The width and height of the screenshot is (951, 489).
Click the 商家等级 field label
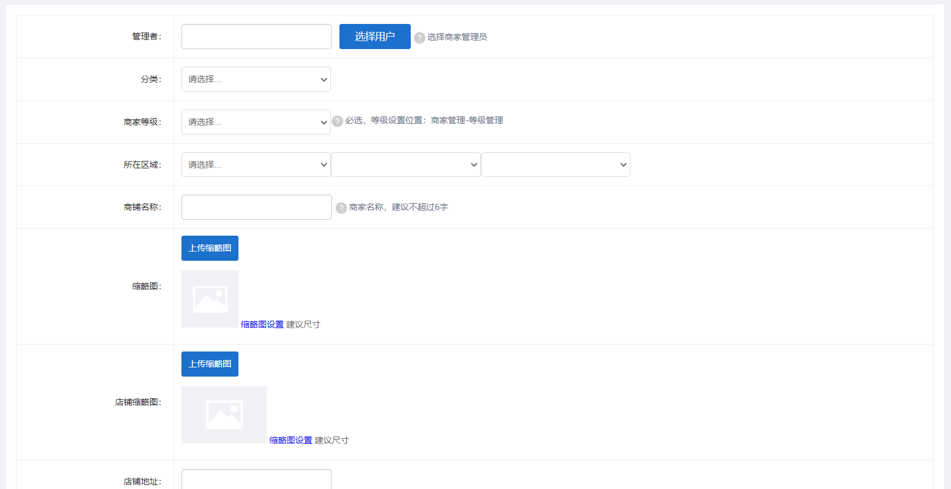(x=142, y=122)
